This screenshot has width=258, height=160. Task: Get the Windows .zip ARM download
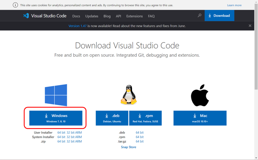[x=79, y=141]
